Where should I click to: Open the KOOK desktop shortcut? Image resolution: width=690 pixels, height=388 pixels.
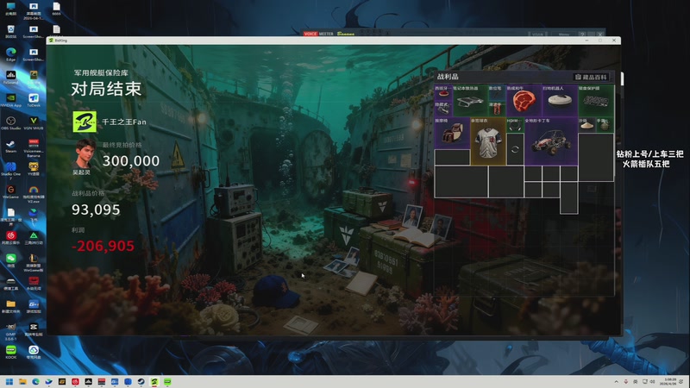10,352
